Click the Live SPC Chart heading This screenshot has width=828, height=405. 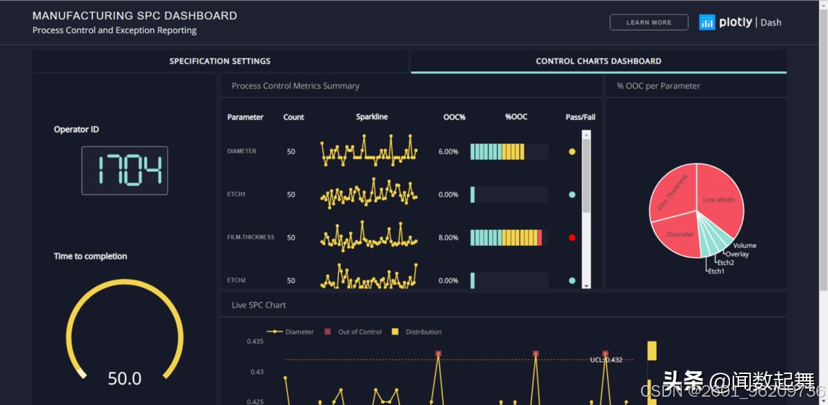coord(259,305)
